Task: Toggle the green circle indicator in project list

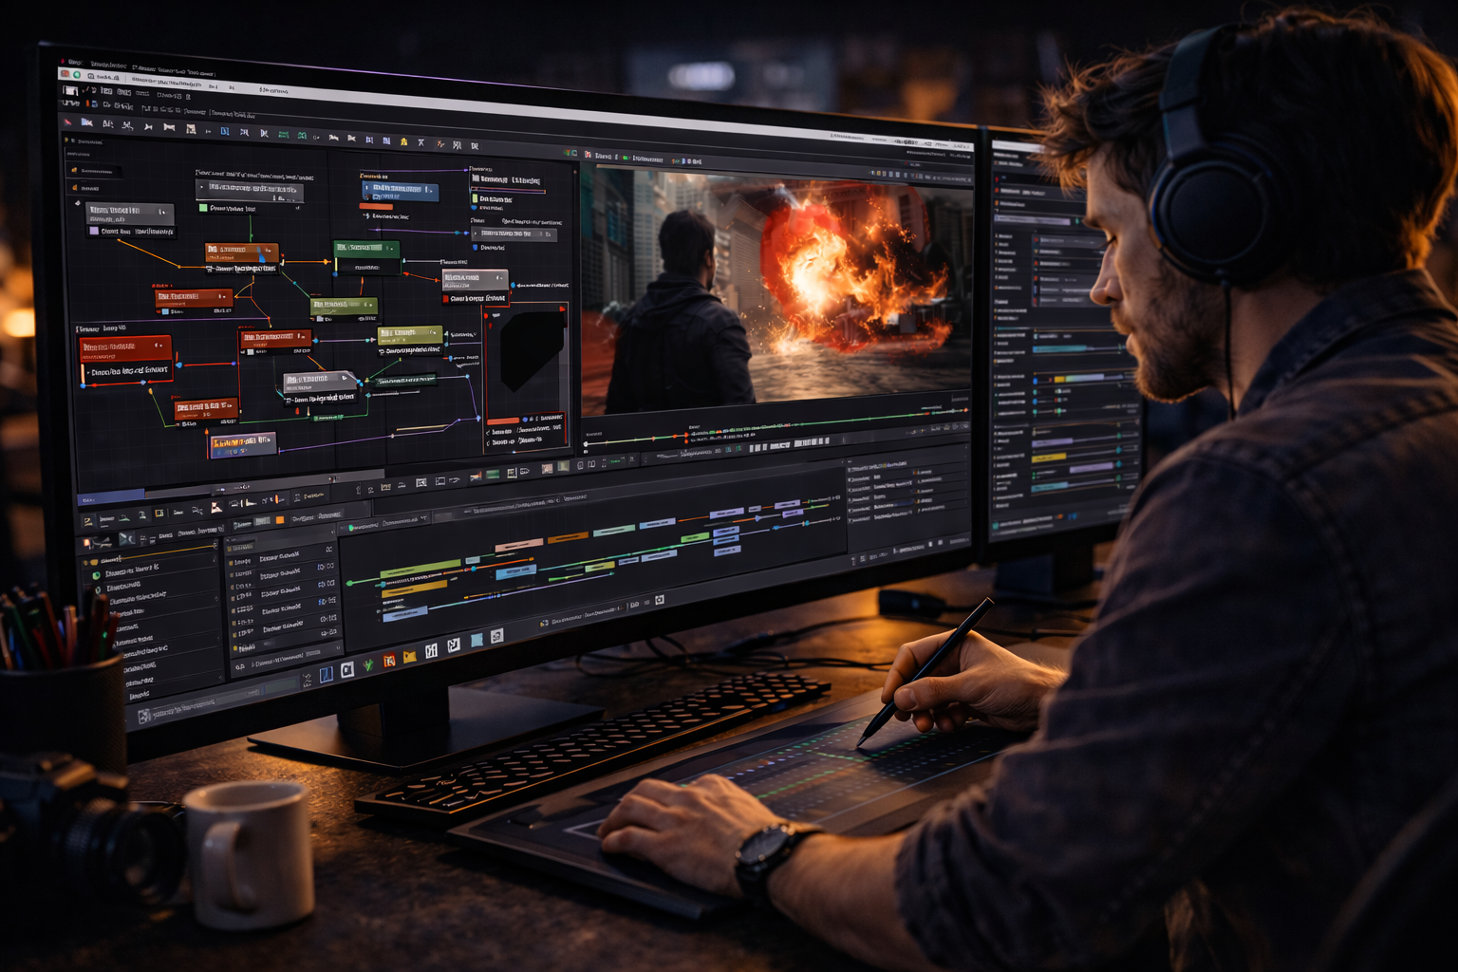Action: [x=96, y=575]
